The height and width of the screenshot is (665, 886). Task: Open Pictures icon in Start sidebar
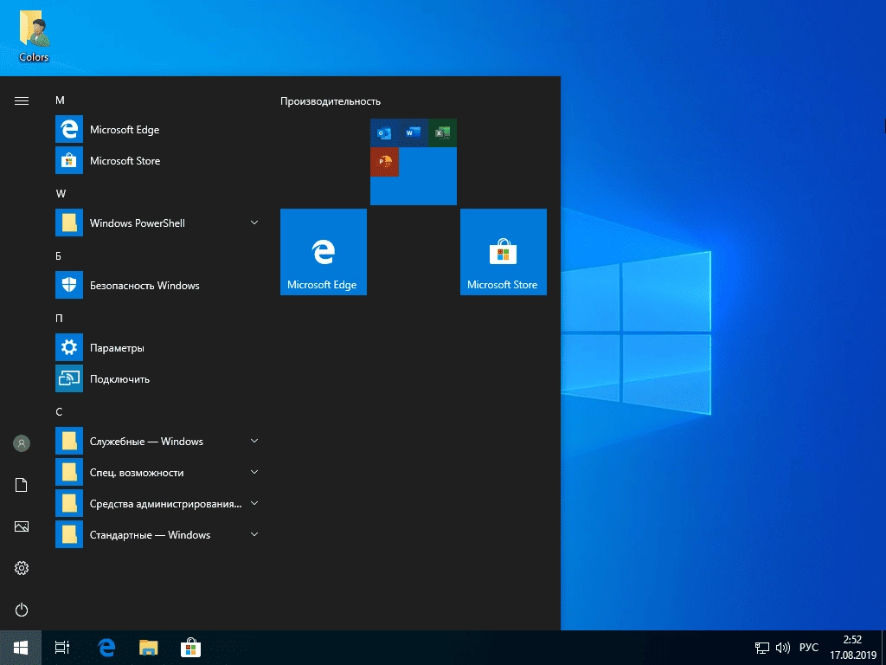22,526
